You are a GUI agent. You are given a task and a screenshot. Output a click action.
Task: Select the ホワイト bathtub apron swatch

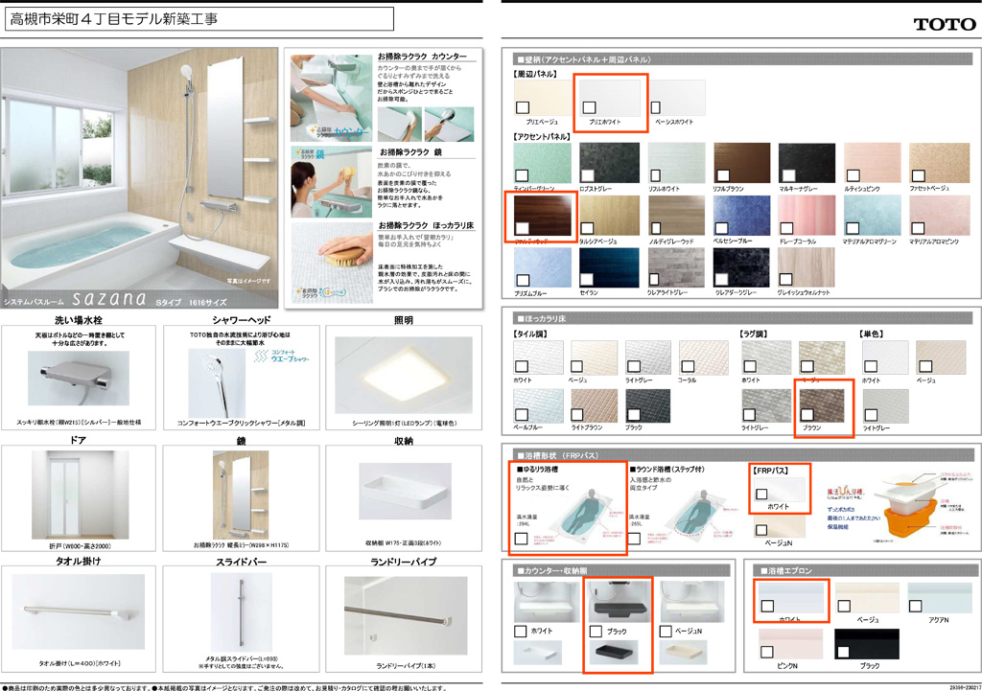(x=791, y=598)
